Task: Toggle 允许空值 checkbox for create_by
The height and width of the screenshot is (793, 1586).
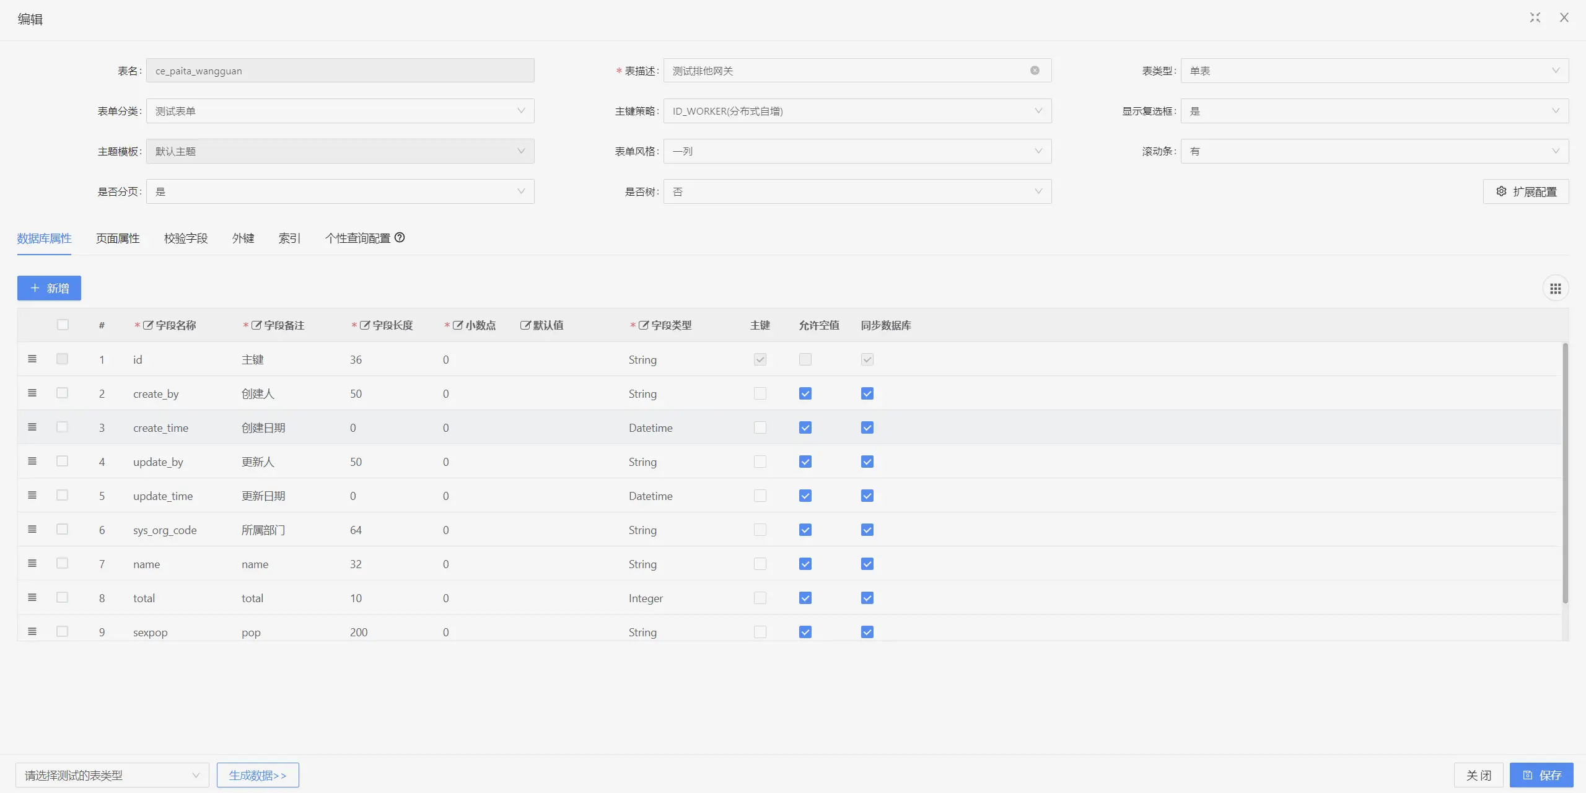Action: pos(805,393)
